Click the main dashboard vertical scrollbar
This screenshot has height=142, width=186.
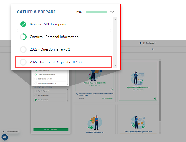160,91
